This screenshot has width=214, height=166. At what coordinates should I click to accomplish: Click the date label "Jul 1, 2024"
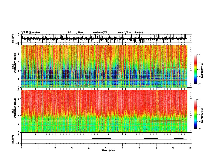tap(75, 33)
